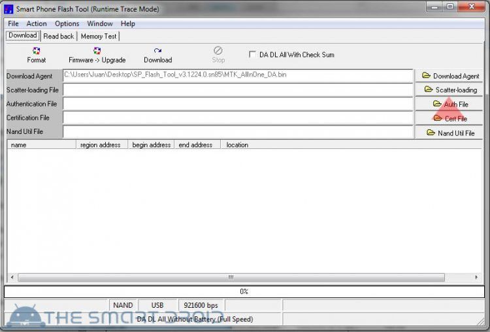Click the 0% progress bar
This screenshot has height=332, width=490.
click(244, 291)
